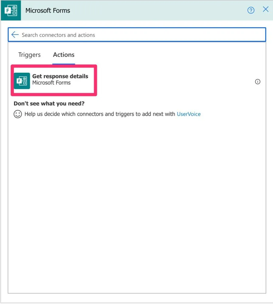Image resolution: width=273 pixels, height=304 pixels.
Task: Click the Microsoft Forms logo in header
Action: pyautogui.click(x=11, y=11)
